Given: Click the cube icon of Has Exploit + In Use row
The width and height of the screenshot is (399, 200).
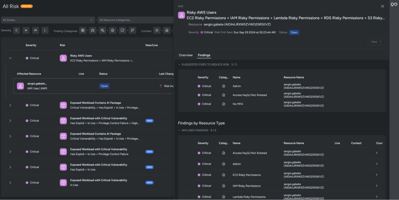Looking at the screenshot, I should [63, 167].
